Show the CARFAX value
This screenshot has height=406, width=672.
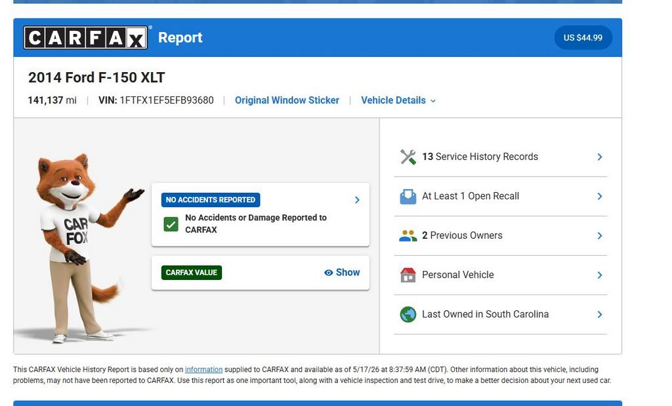[342, 272]
